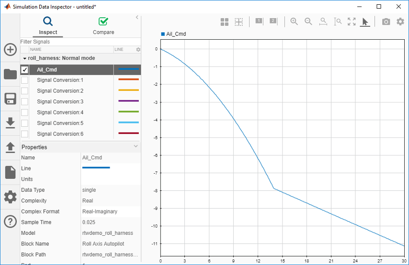
Task: Open Signal Conversion:2 yellow line swatch
Action: click(128, 90)
